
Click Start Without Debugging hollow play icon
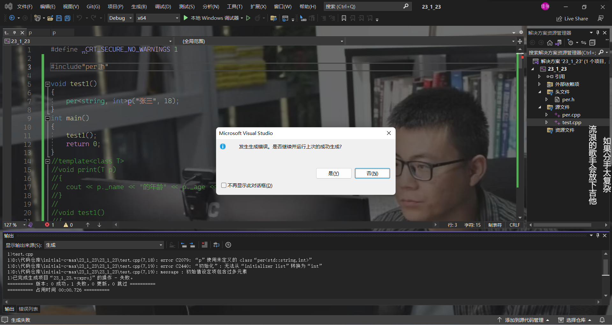pos(248,18)
